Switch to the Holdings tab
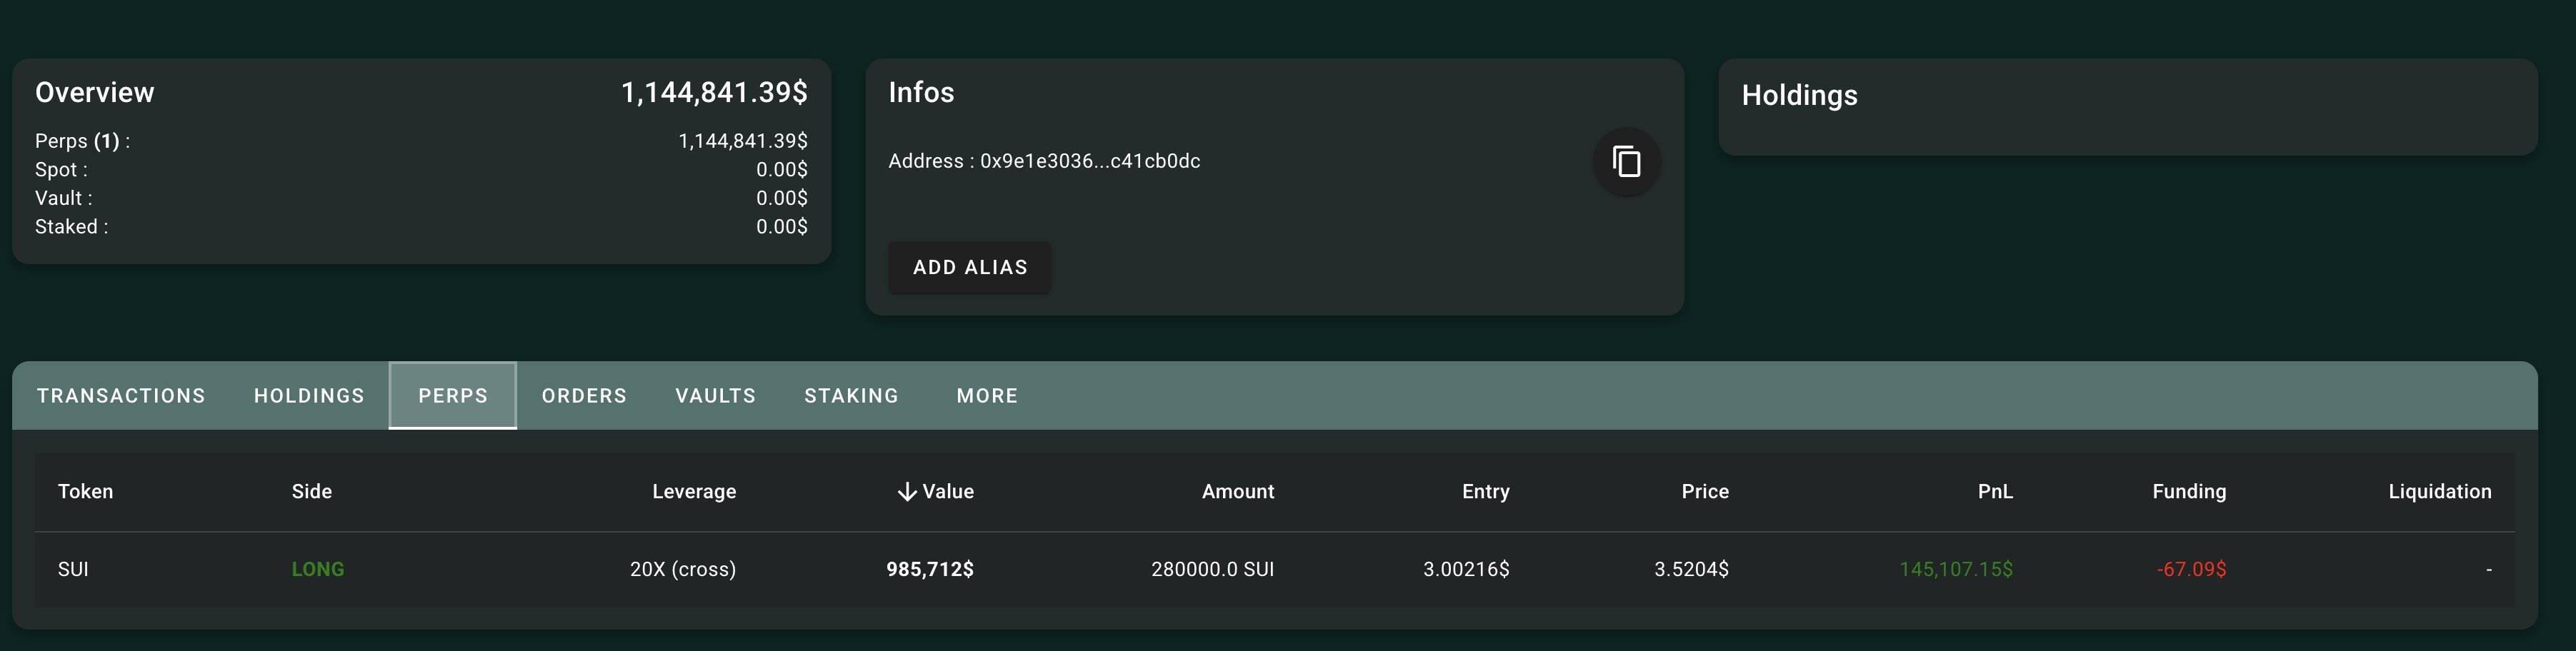This screenshot has height=651, width=2576. click(309, 395)
